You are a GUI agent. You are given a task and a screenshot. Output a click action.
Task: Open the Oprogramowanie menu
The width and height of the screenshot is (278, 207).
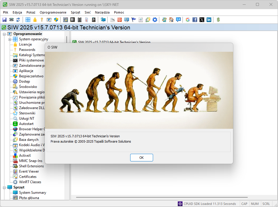point(53,12)
